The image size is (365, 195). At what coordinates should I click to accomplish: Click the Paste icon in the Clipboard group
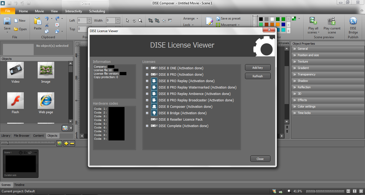pyautogui.click(x=37, y=21)
